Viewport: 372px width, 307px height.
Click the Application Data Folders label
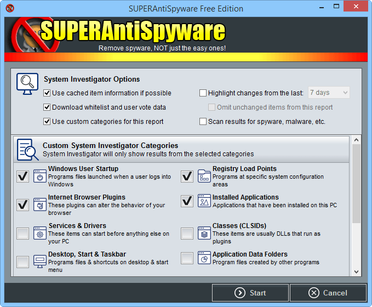pyautogui.click(x=250, y=254)
